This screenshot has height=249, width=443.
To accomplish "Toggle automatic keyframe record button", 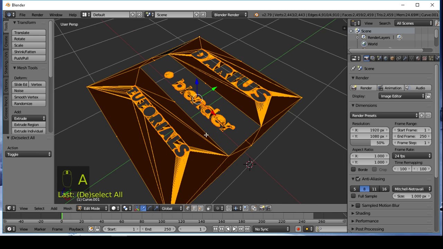I will (x=298, y=229).
